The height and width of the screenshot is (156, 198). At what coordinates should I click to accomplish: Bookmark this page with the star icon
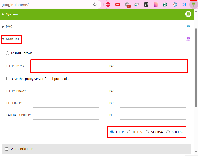pos(95,5)
